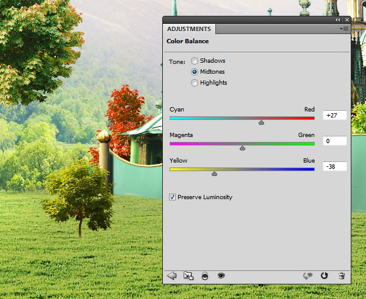Choose Highlights tone radio button

pyautogui.click(x=195, y=83)
